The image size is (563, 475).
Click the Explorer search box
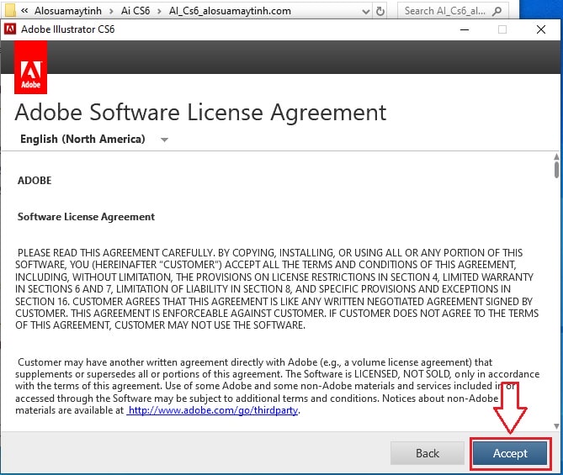click(x=453, y=11)
